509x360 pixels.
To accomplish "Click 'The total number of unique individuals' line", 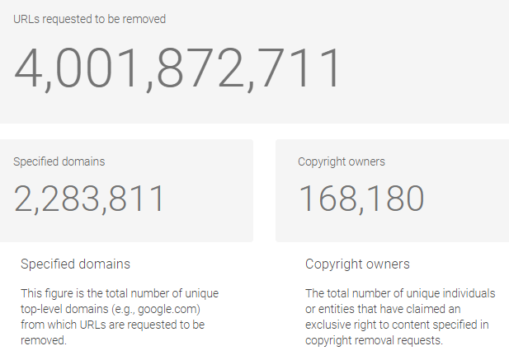I will [x=400, y=293].
